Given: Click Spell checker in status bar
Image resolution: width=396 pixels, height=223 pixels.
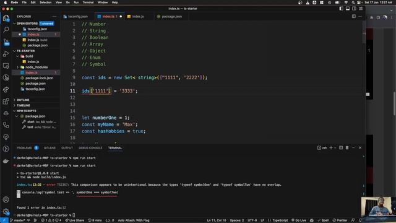Looking at the screenshot, I should tap(323, 221).
